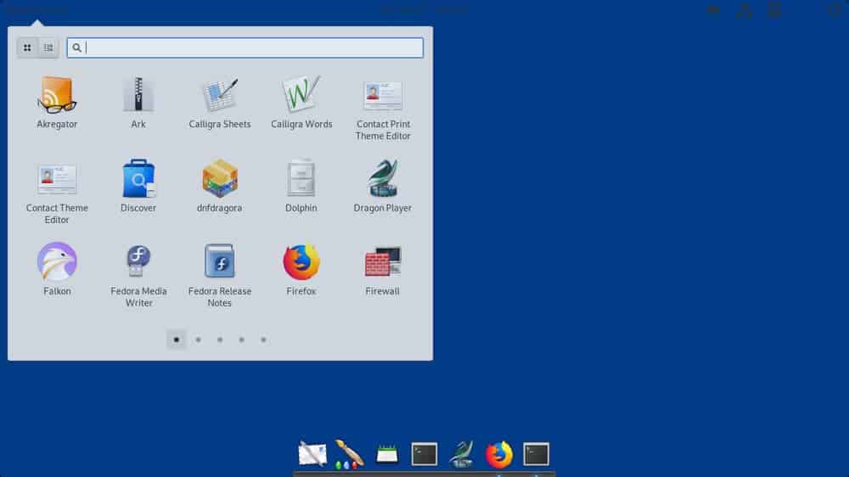
Task: Click the "Akregator" label
Action: click(57, 124)
